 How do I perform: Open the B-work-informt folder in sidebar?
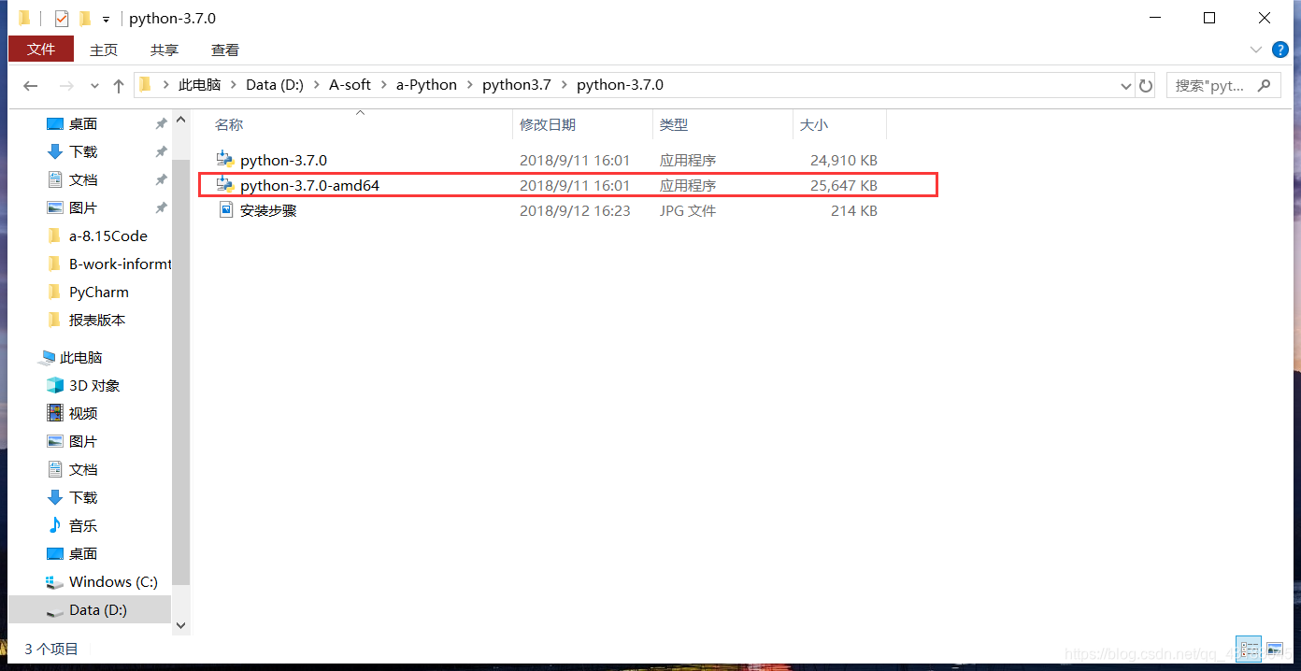[x=120, y=264]
